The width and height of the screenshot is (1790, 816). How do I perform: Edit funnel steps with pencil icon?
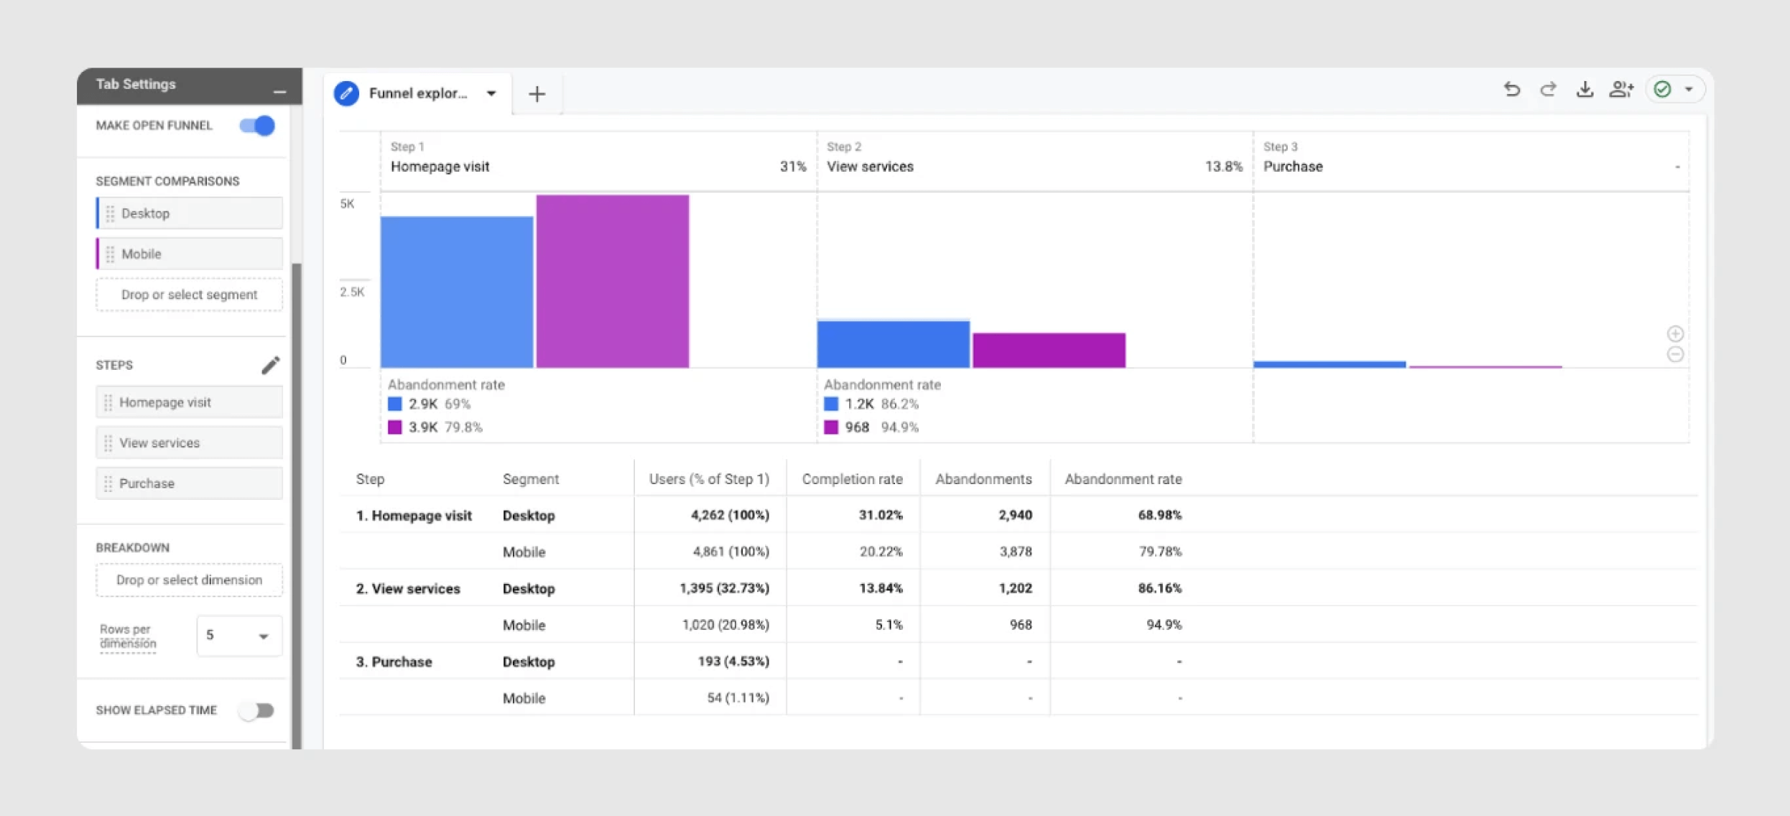270,365
